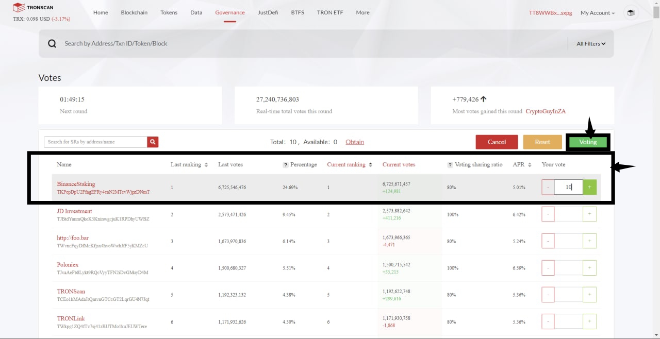The width and height of the screenshot is (660, 339).
Task: Go to the Home tab
Action: point(101,12)
